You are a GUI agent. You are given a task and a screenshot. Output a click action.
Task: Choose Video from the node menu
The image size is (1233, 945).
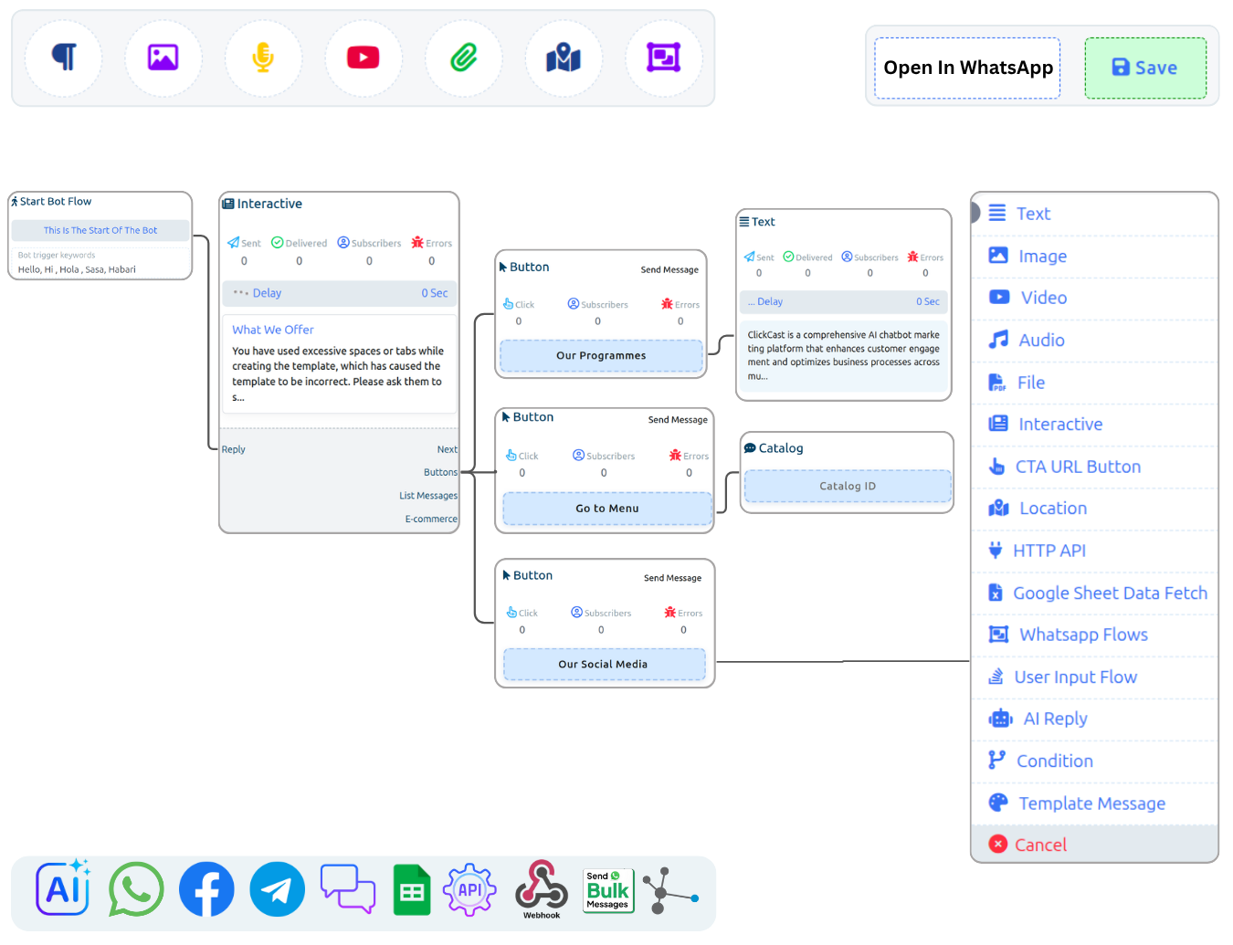click(1094, 298)
